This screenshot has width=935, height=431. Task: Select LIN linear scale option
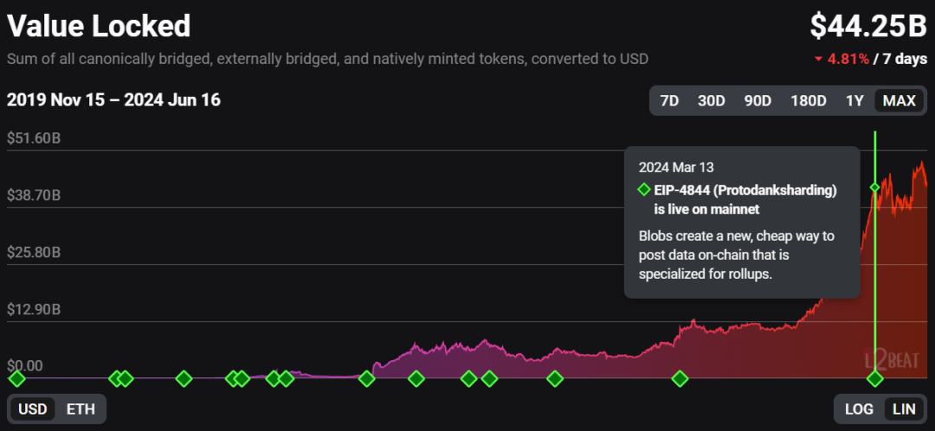pos(903,408)
